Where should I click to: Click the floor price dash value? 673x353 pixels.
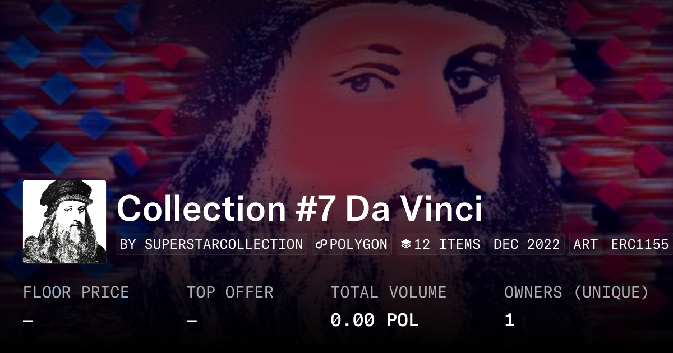28,321
